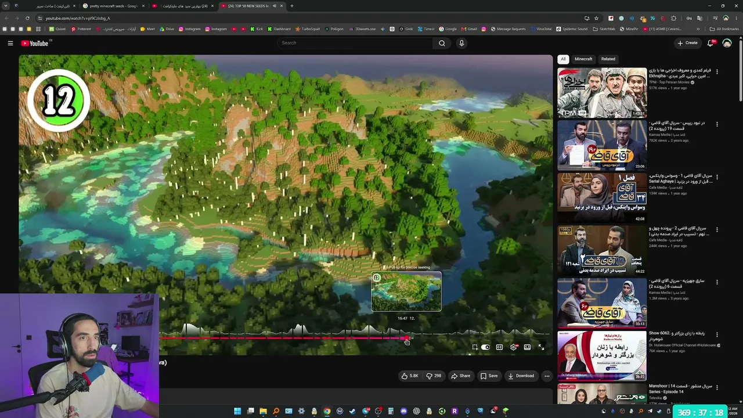This screenshot has height=418, width=743.
Task: Open a new browser tab
Action: point(291,6)
